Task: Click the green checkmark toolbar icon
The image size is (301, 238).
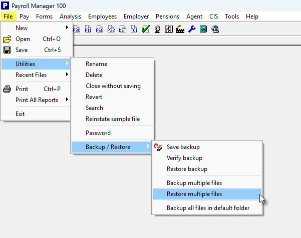Action: click(146, 29)
